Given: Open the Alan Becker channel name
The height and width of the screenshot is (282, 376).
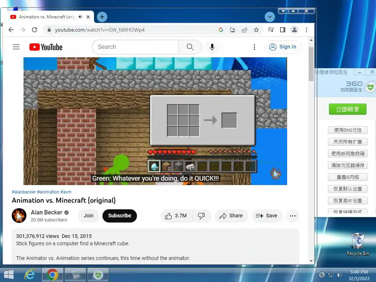Looking at the screenshot, I should coord(47,213).
